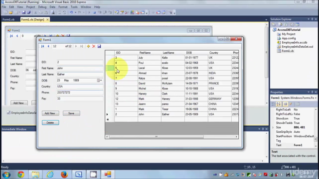
Task: Open the Undo history dropdown arrow
Action: (75, 12)
